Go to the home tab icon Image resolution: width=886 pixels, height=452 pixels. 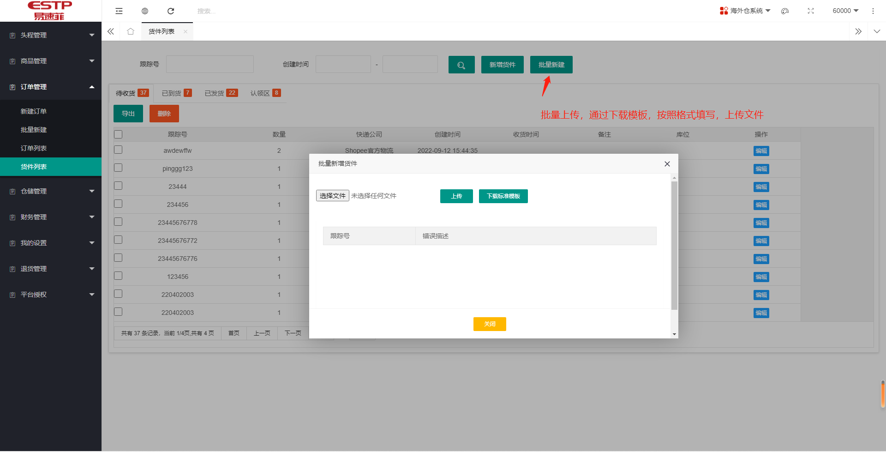[x=131, y=31]
